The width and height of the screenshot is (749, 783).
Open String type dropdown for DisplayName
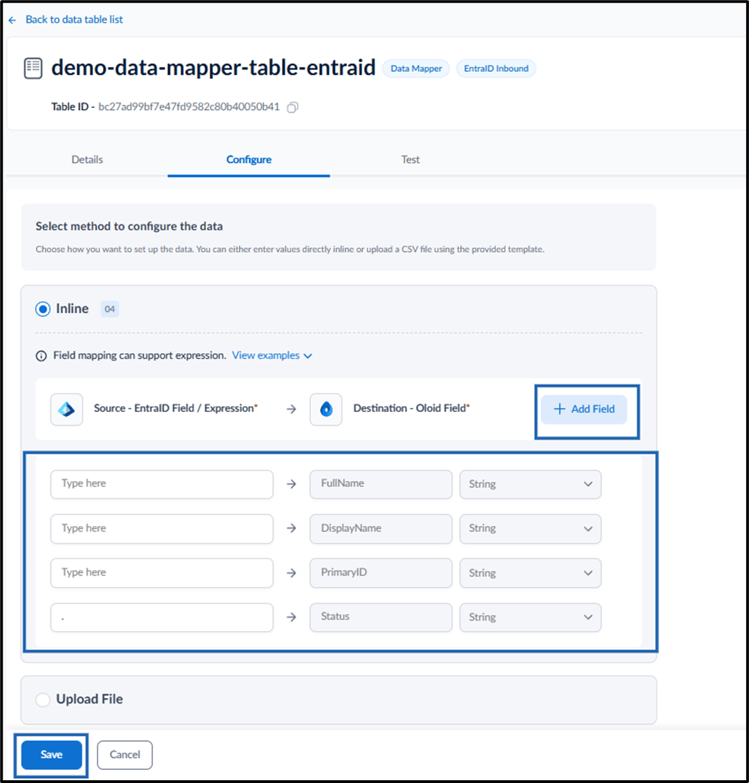(x=530, y=528)
